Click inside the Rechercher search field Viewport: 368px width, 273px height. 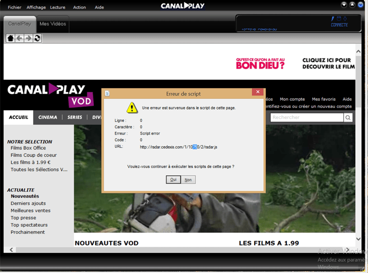coord(307,118)
